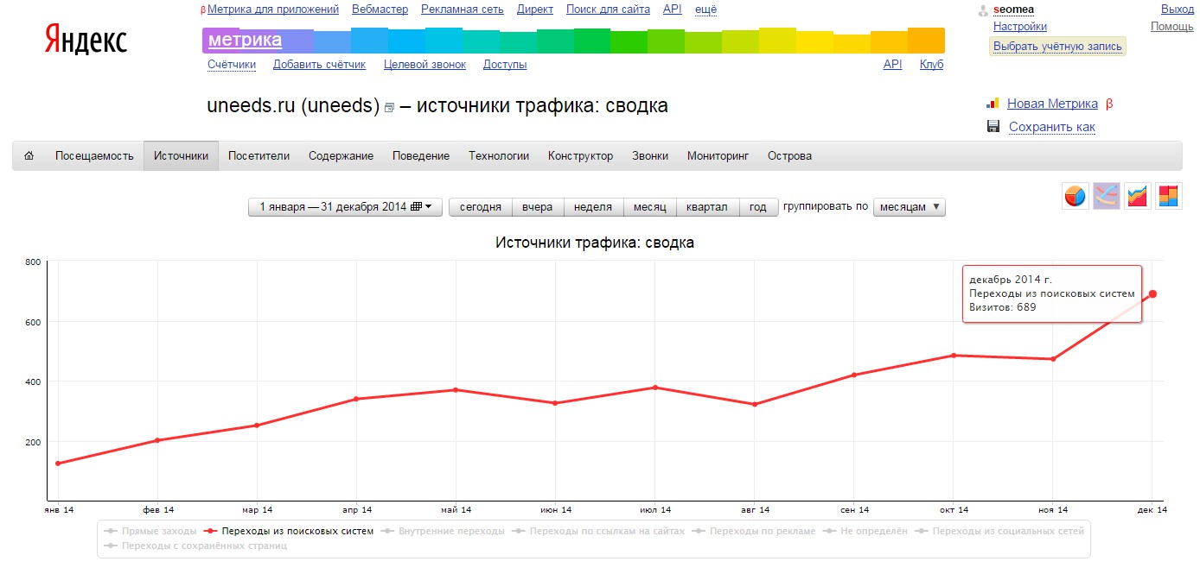The height and width of the screenshot is (574, 1200).
Task: Click the дек 14 data point on the chart
Action: pos(1152,294)
